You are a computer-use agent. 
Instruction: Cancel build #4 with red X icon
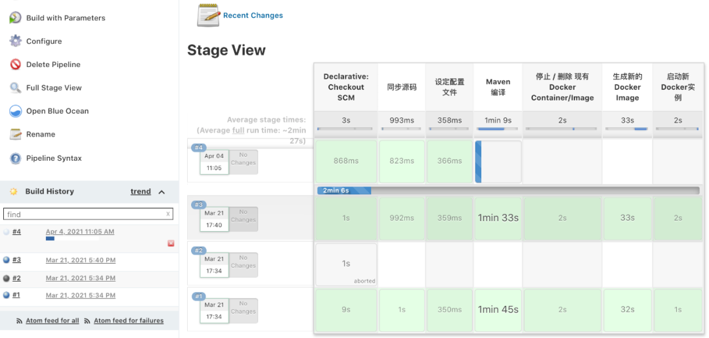point(171,243)
